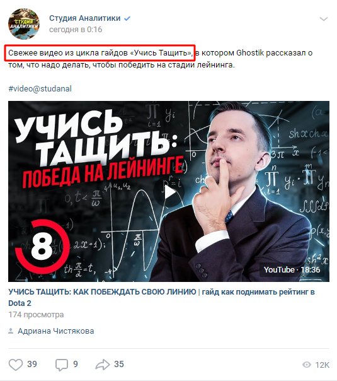The height and width of the screenshot is (381, 337).
Task: Like the post with the heart icon
Action: [16, 365]
